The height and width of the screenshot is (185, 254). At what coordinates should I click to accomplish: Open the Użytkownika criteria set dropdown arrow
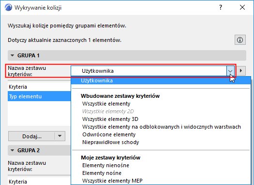(230, 71)
